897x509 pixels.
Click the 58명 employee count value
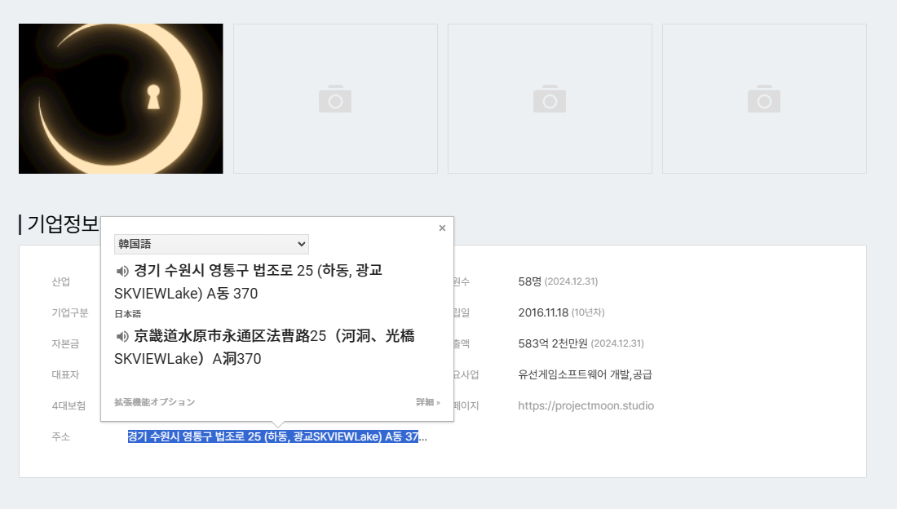click(530, 281)
